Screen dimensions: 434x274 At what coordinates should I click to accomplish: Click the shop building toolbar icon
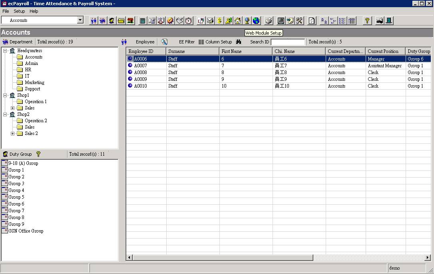[130, 21]
